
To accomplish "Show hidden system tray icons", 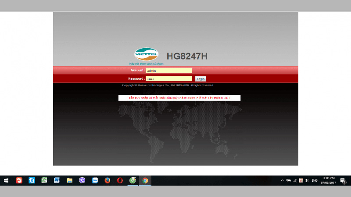I will tap(282, 180).
